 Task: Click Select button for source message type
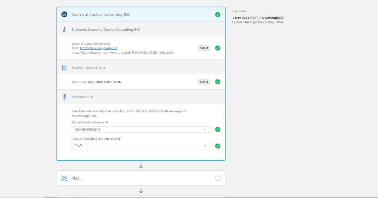[x=204, y=82]
